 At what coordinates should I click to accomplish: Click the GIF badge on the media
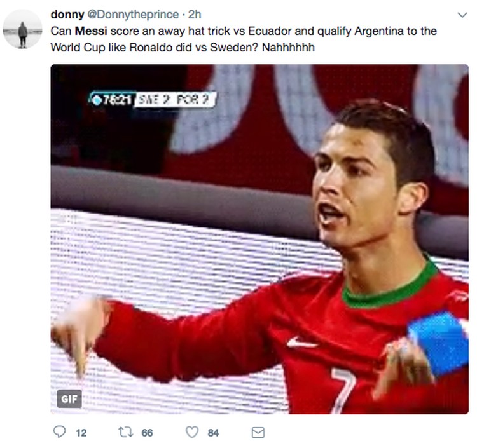pos(69,398)
